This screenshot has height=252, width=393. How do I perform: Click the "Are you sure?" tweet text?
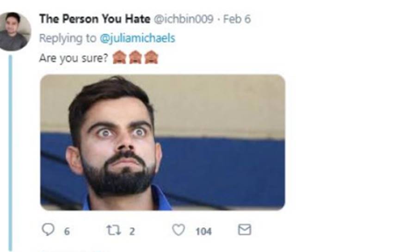coord(73,58)
